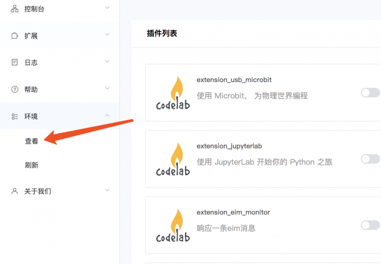This screenshot has height=264, width=381.
Task: Click the 关于我们 person icon
Action: [x=15, y=191]
